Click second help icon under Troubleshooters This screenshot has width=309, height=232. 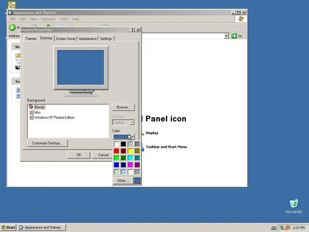click(18, 96)
